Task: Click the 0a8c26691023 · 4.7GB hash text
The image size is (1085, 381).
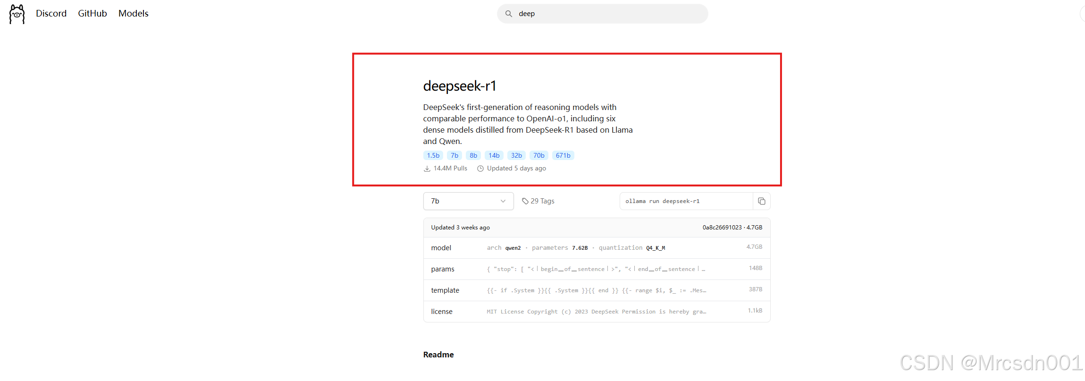Action: coord(732,228)
